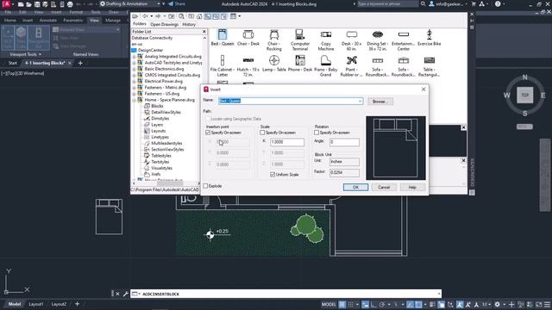
Task: Open the Start drawing tab
Action: coord(12,63)
